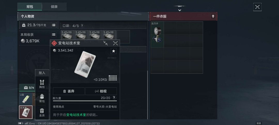Open pockets help question mark
This screenshot has height=125, width=279.
82,26
